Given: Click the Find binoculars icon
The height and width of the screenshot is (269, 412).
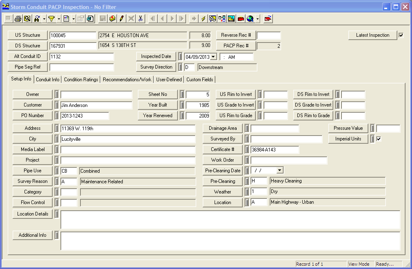Looking at the screenshot, I should click(x=35, y=18).
